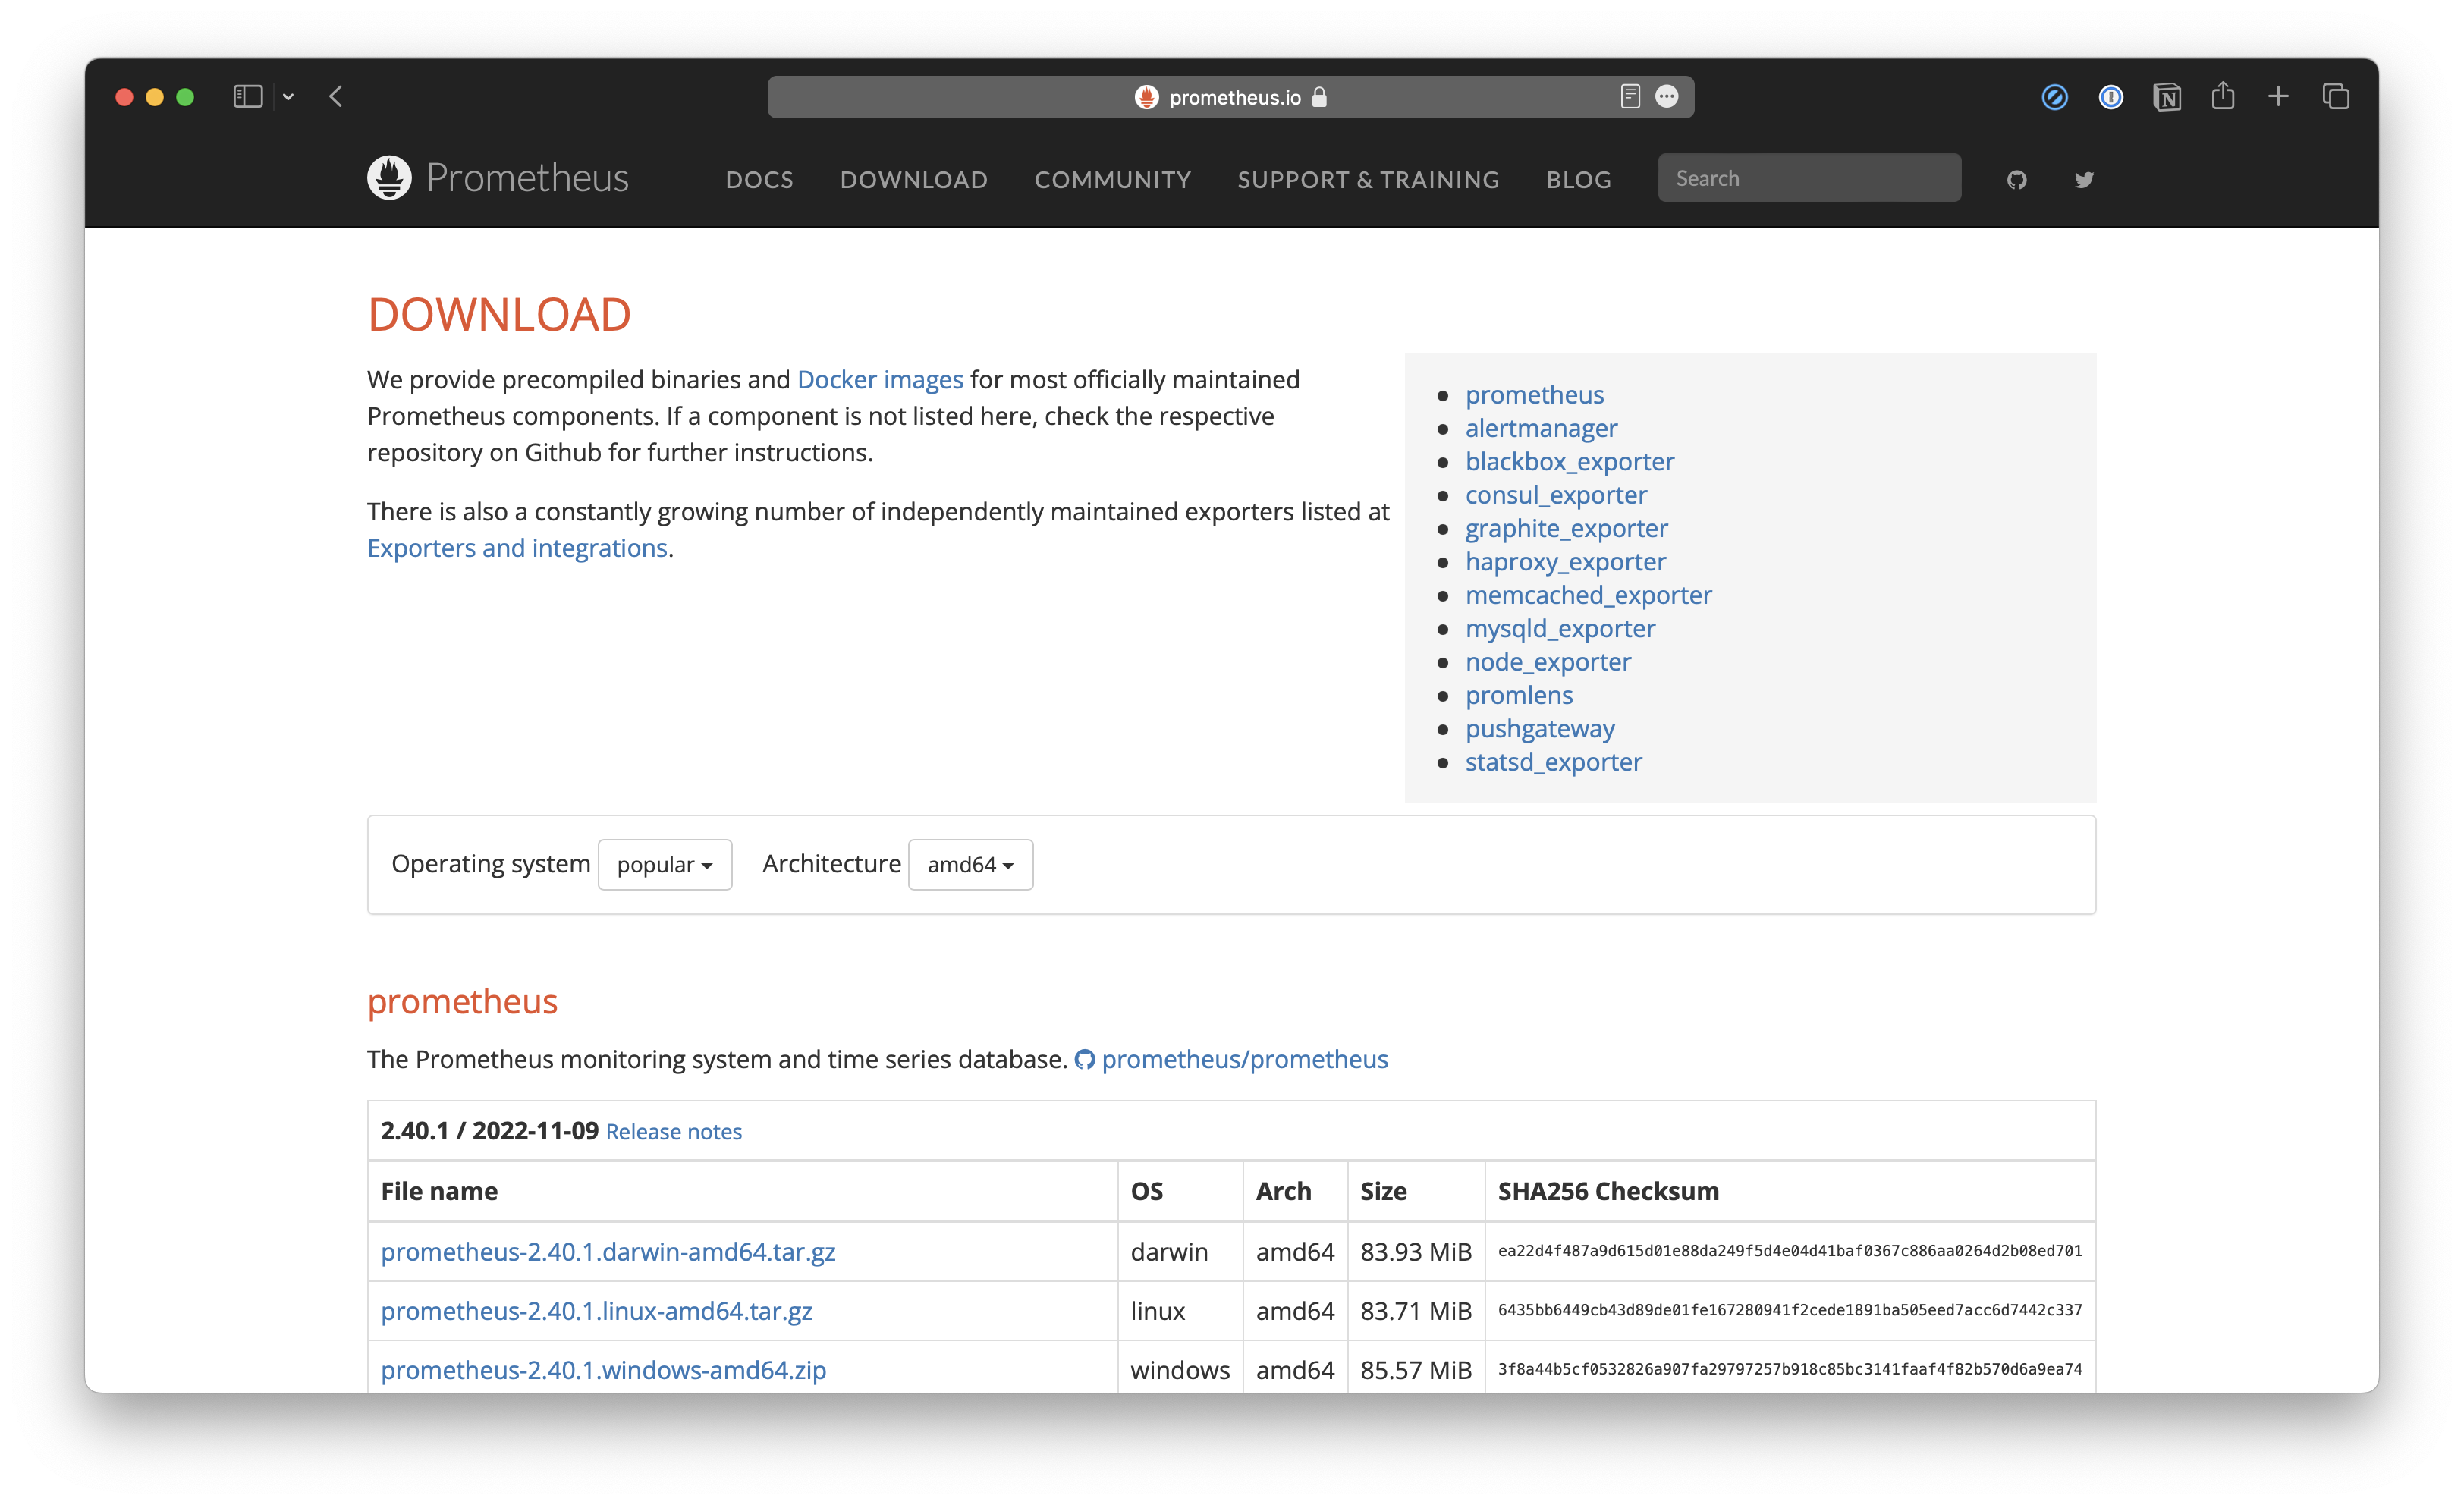This screenshot has height=1505, width=2464.
Task: Open the 2.40.1 Release notes link
Action: pos(673,1131)
